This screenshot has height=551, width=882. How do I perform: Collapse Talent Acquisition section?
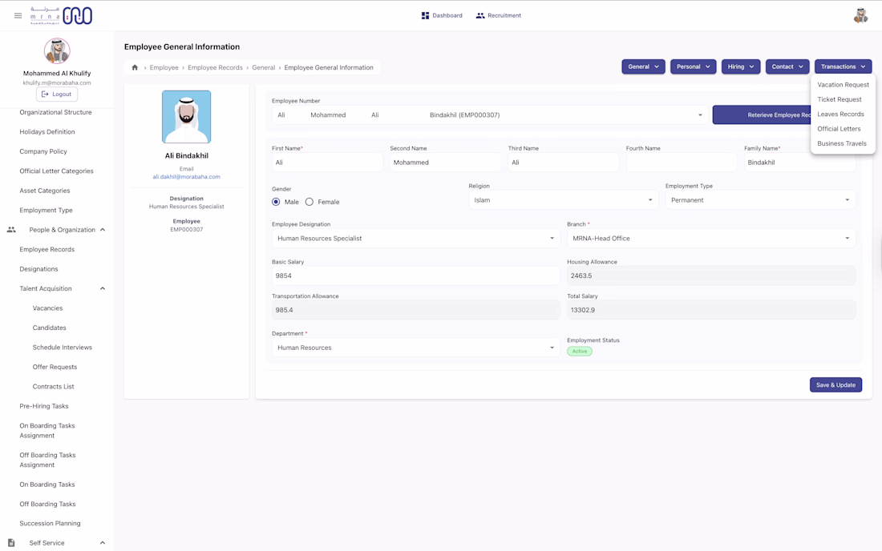coord(103,288)
